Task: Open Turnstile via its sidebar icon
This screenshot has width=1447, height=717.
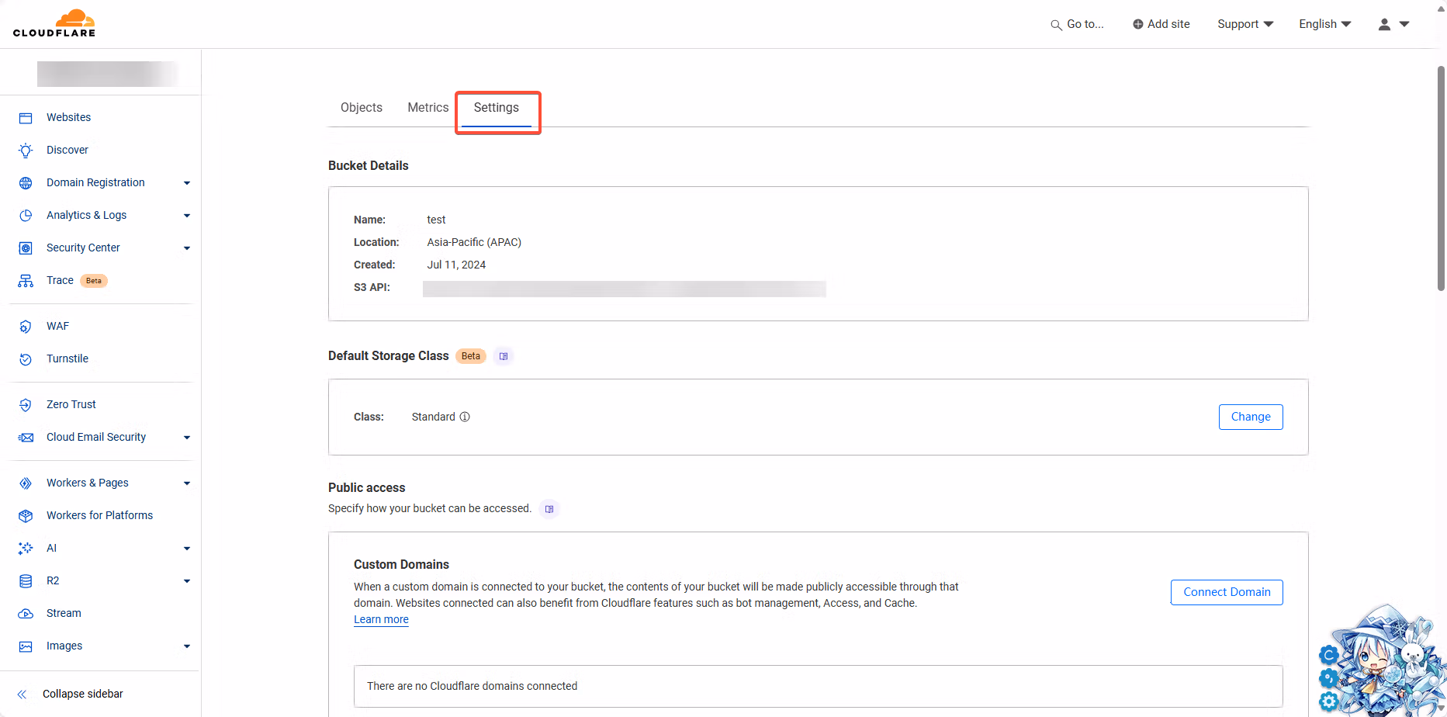Action: coord(26,359)
